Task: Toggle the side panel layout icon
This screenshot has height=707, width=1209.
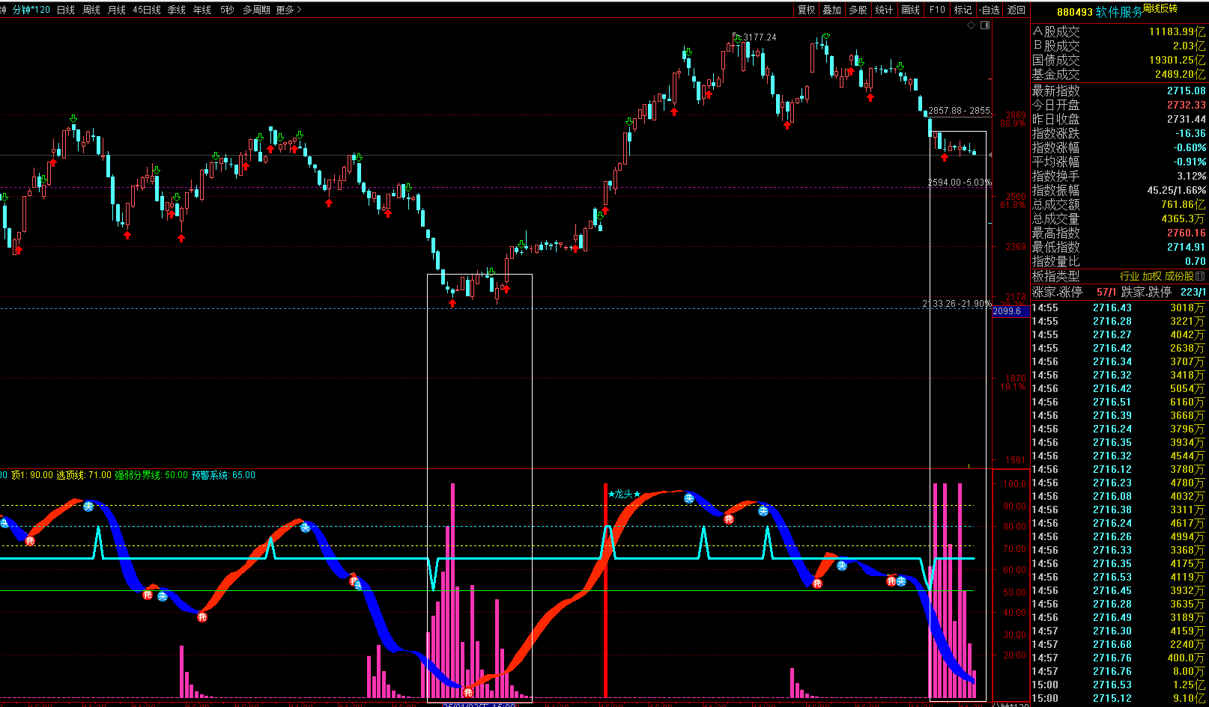Action: [x=985, y=25]
